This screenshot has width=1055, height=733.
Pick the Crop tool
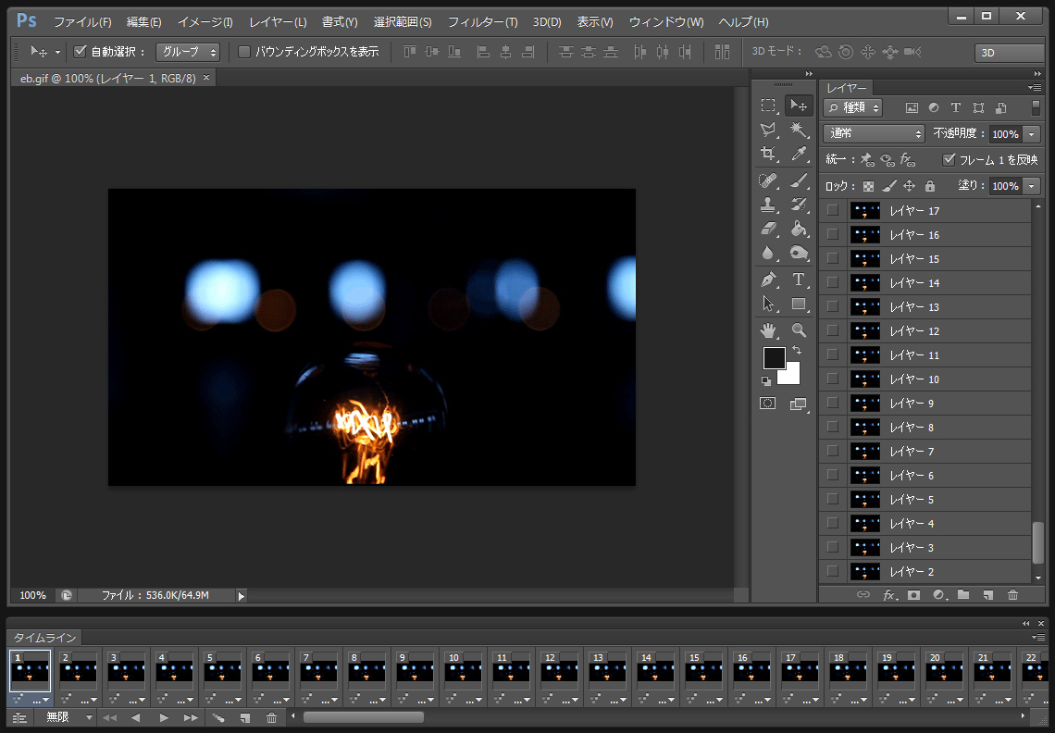tap(768, 154)
